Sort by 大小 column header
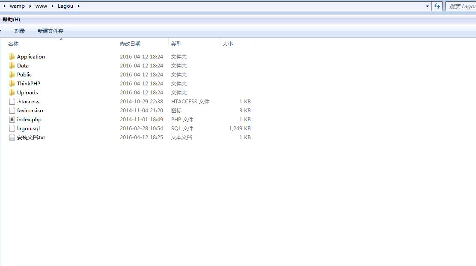Image resolution: width=476 pixels, height=266 pixels. coord(228,44)
